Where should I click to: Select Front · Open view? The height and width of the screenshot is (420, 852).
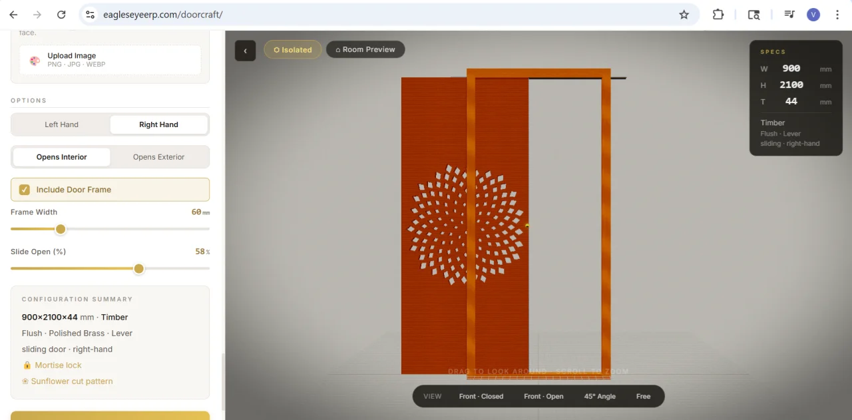coord(543,396)
